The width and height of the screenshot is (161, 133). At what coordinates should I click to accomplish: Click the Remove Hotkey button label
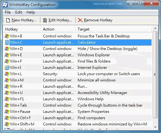[98, 20]
